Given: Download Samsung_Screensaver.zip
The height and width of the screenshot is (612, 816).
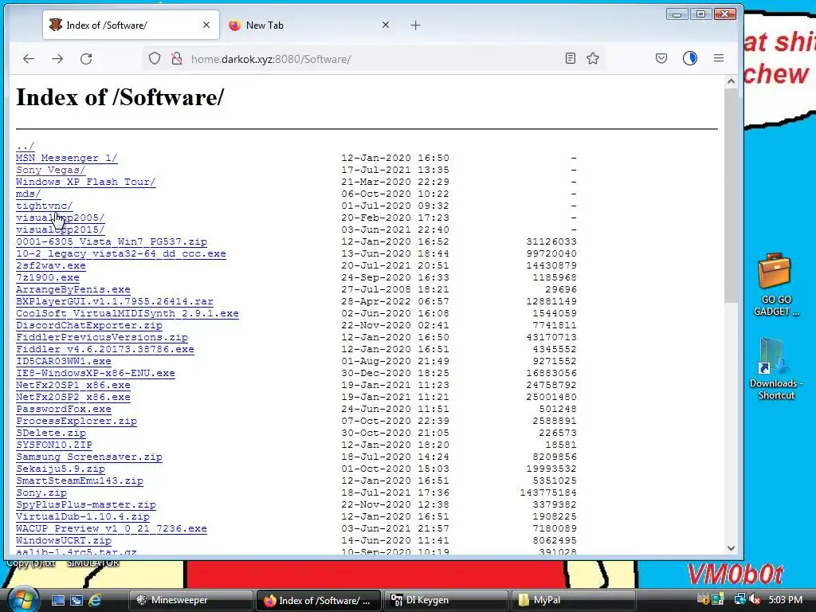Looking at the screenshot, I should (89, 457).
